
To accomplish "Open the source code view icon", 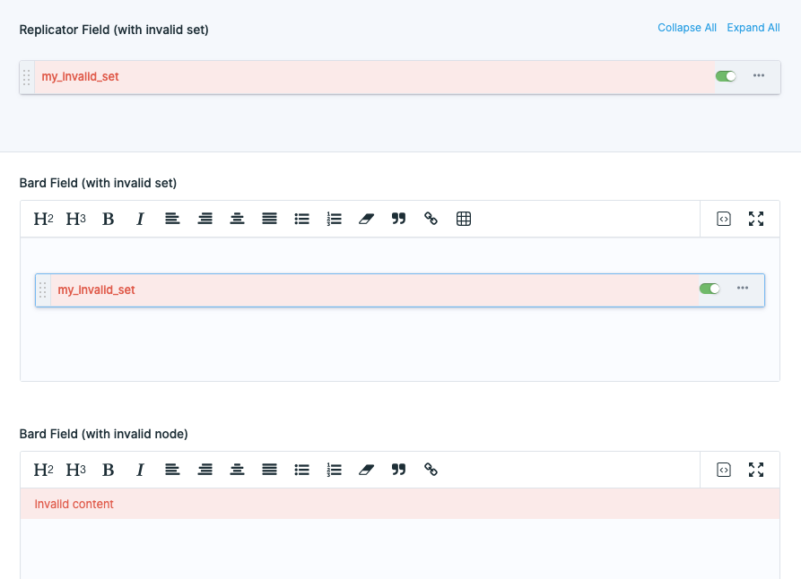I will [x=724, y=219].
